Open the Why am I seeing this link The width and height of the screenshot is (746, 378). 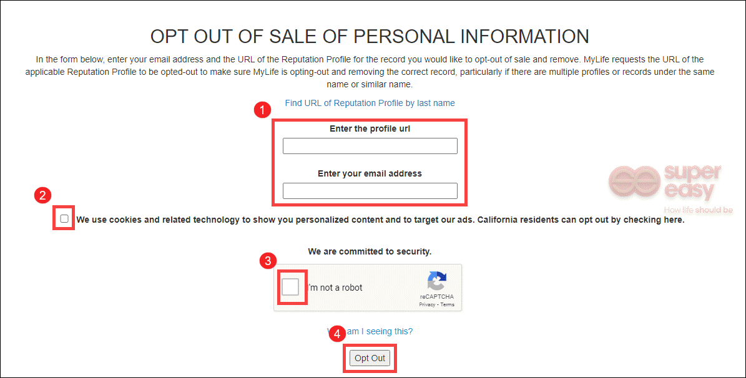pyautogui.click(x=370, y=331)
